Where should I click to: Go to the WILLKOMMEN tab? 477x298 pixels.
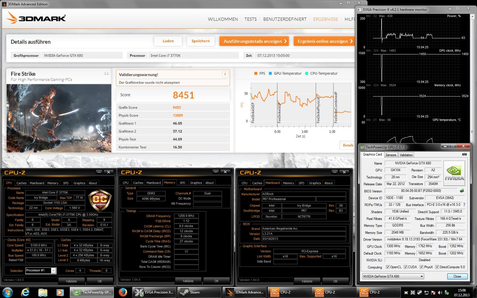pyautogui.click(x=223, y=19)
